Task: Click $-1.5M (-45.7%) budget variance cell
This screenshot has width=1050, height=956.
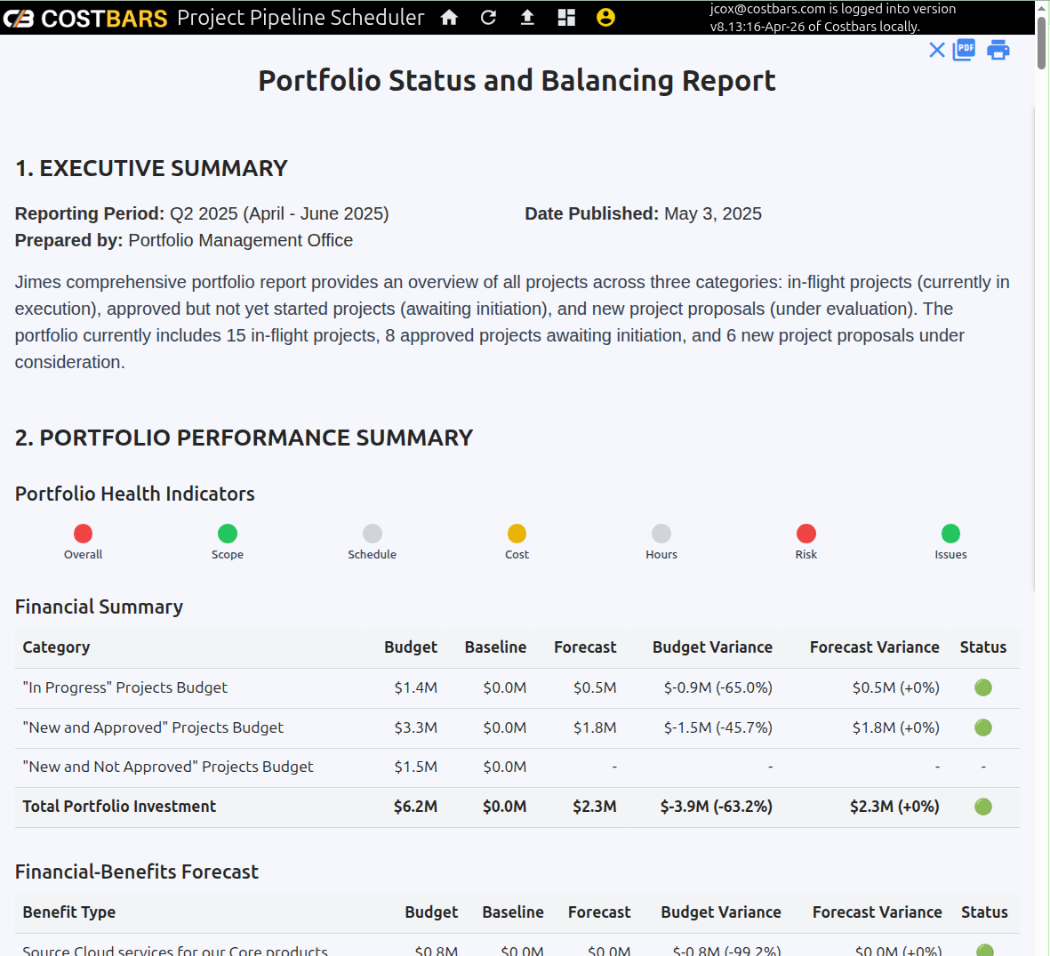Action: pos(717,727)
